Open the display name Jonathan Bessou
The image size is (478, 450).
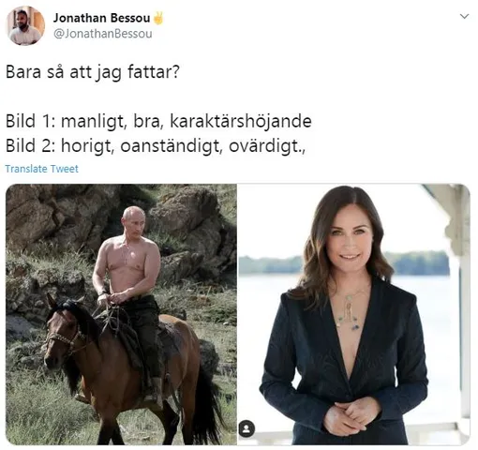[101, 18]
